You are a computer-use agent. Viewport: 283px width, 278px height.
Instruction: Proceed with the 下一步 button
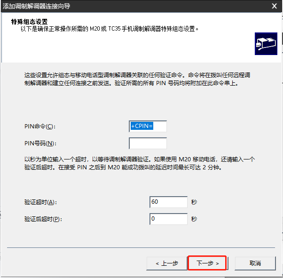207,263
